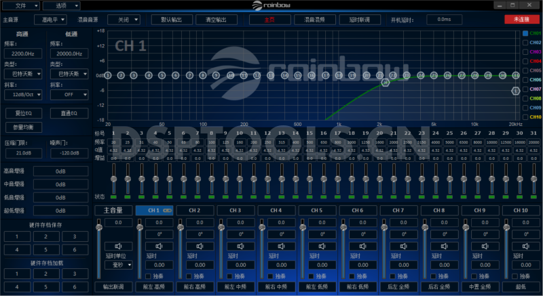Click the high-pass frequency field 2200.0Hz
The width and height of the screenshot is (543, 296).
[23, 53]
